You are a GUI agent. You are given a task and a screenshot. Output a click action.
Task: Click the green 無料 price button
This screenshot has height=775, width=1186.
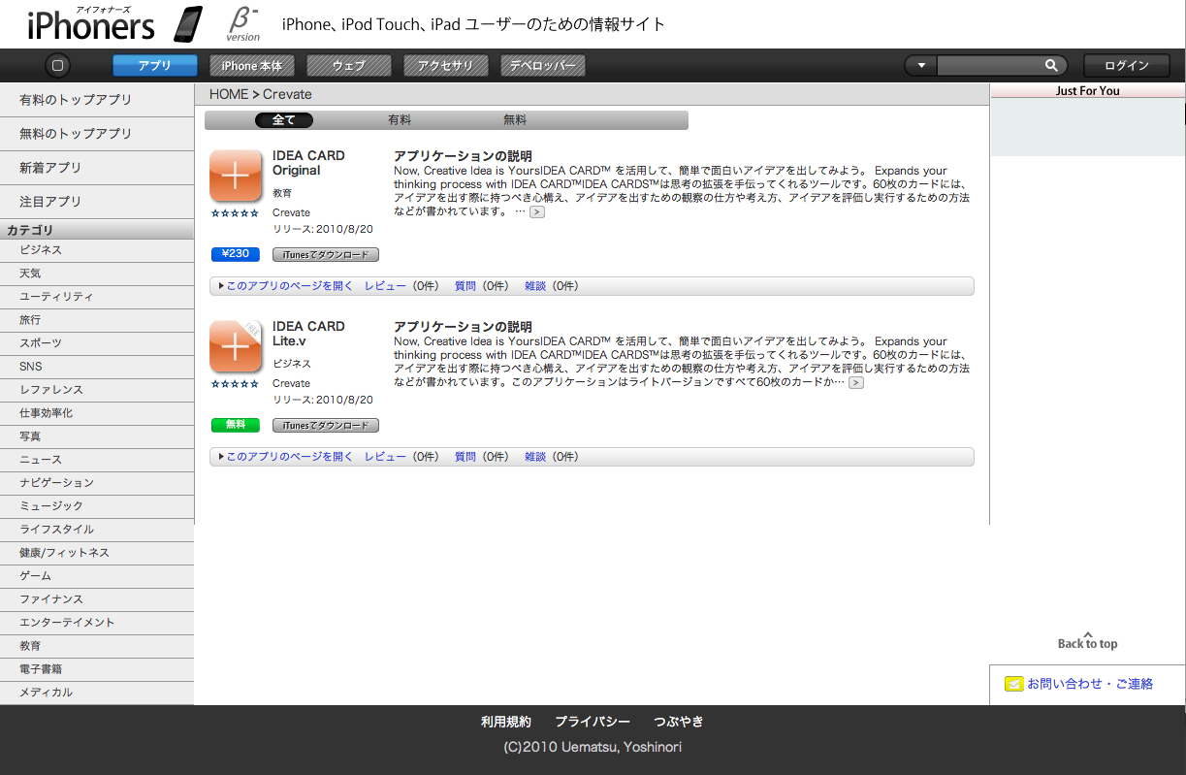coord(236,425)
